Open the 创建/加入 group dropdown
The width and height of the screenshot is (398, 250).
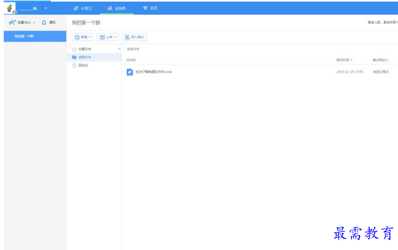(x=22, y=23)
